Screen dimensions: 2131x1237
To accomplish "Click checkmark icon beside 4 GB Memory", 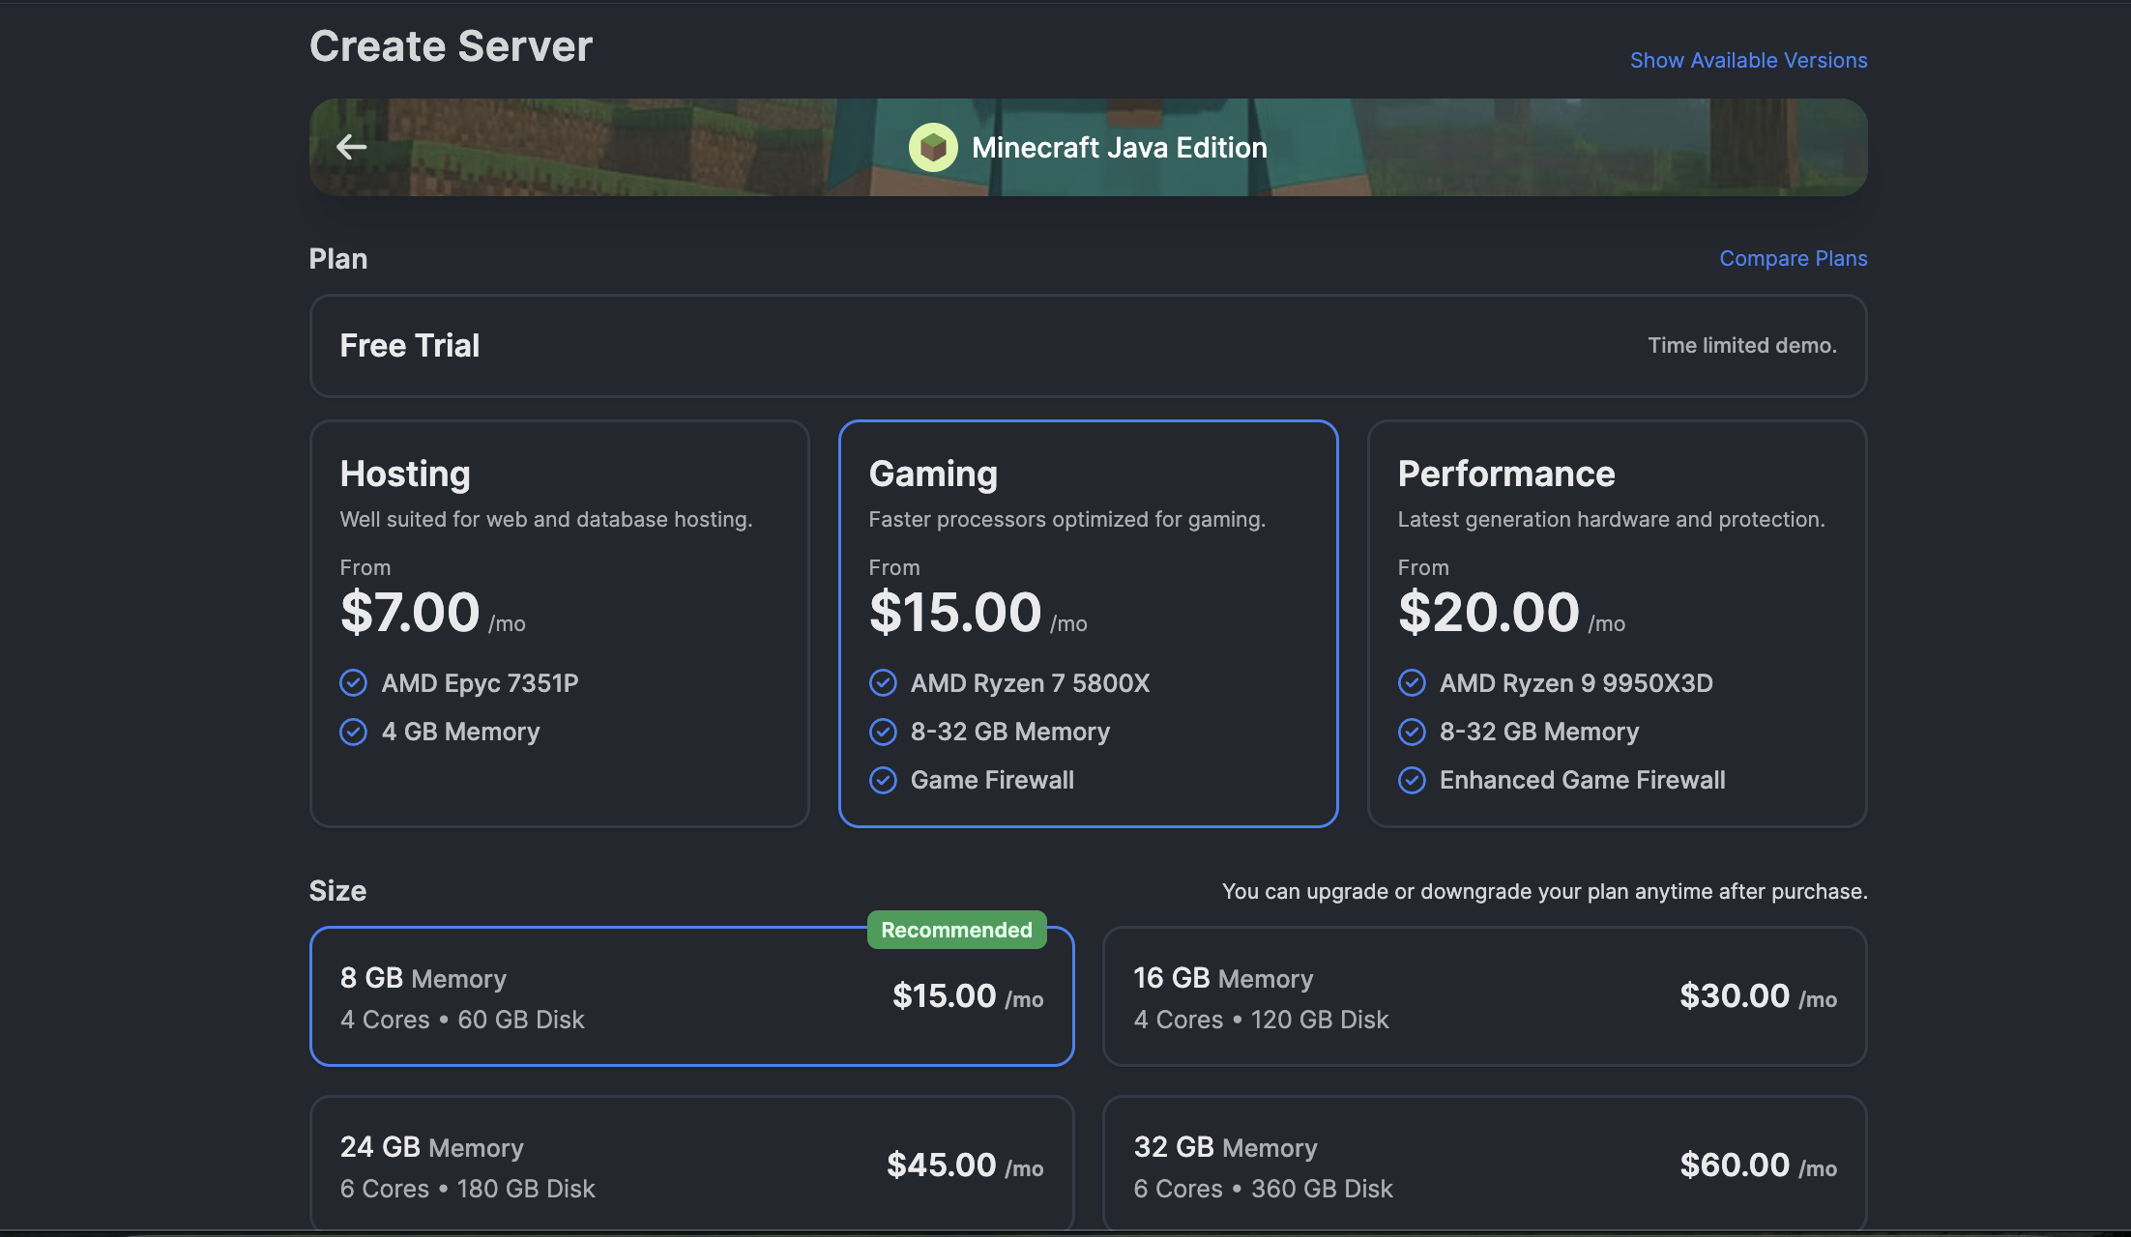I will coord(354,732).
